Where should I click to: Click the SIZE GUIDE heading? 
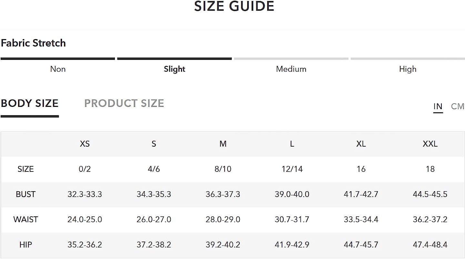pos(234,6)
